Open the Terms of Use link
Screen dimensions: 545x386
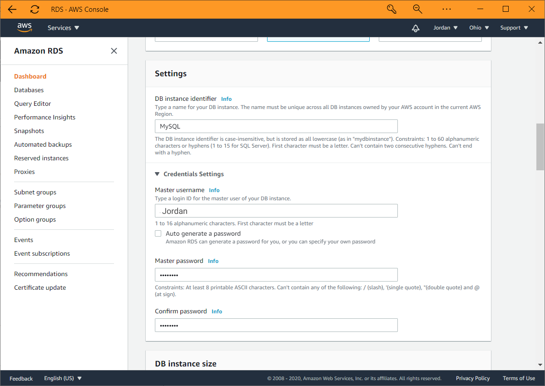click(x=519, y=378)
